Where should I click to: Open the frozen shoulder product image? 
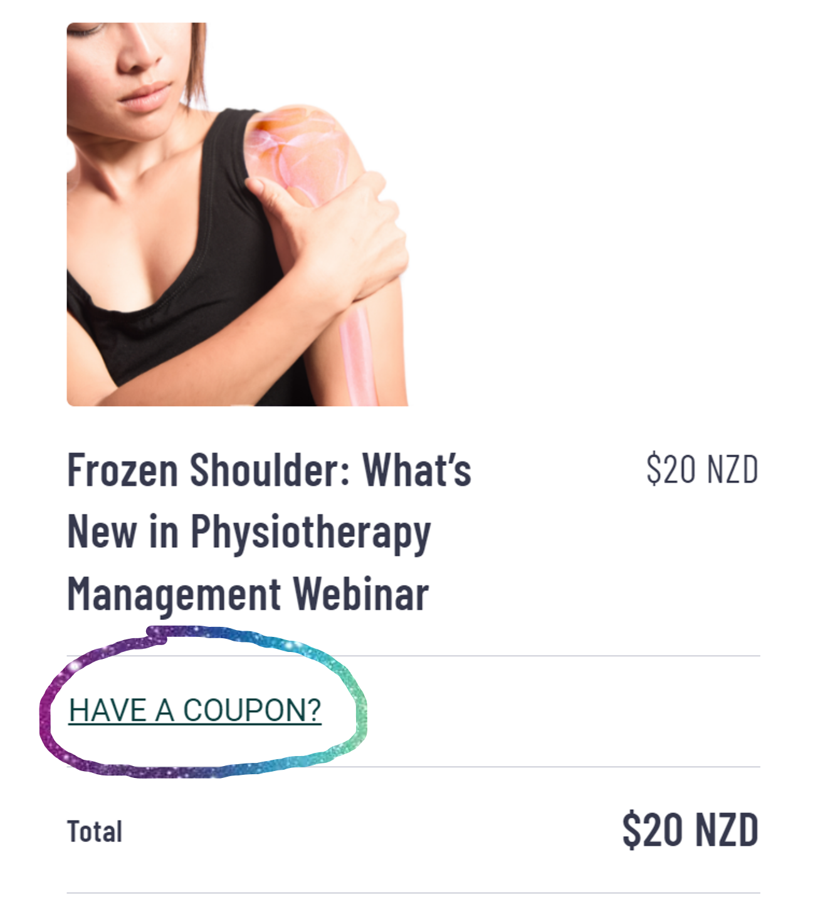[x=238, y=214]
